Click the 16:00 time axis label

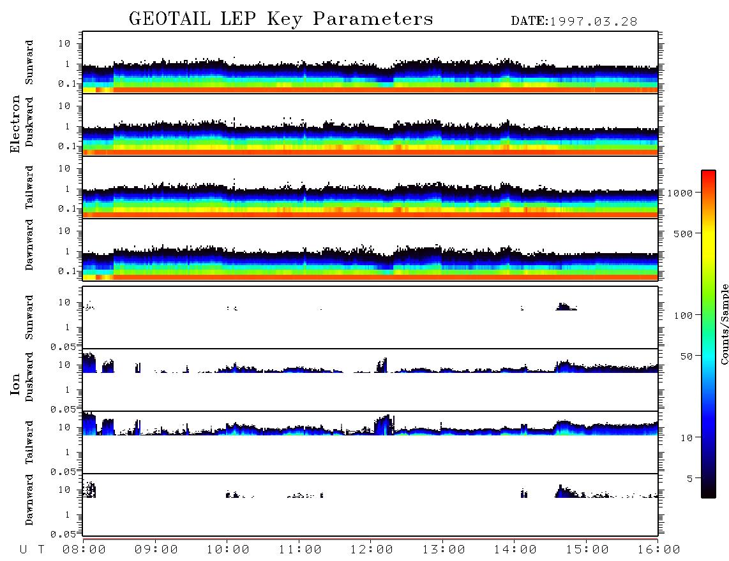(659, 550)
